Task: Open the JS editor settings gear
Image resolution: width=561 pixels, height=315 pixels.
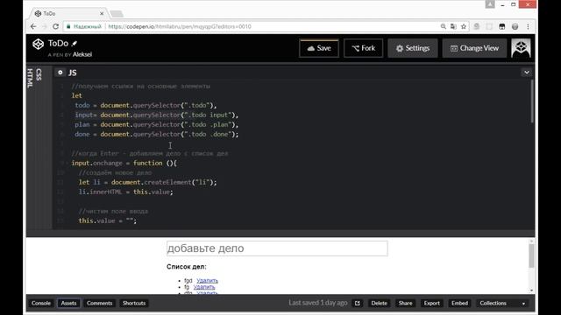Action: [60, 73]
